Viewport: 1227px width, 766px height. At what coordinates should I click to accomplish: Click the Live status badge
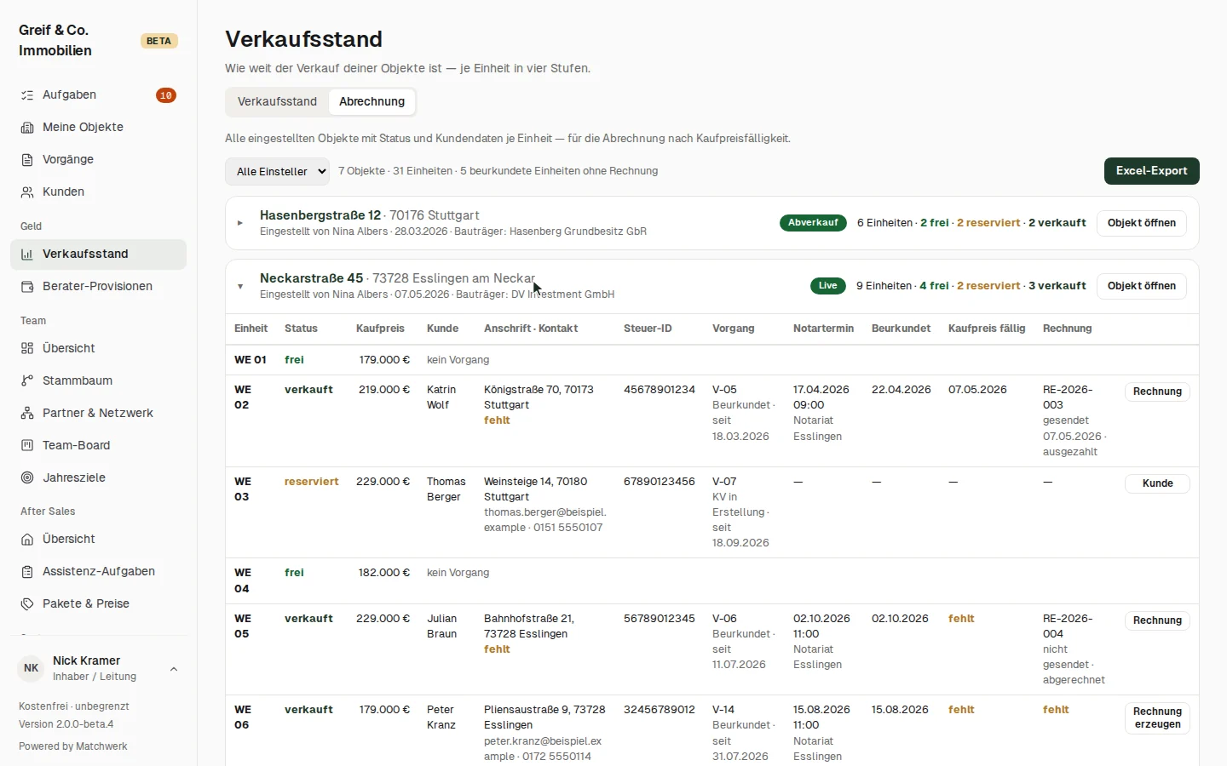click(828, 286)
